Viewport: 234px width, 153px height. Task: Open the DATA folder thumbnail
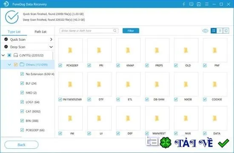pyautogui.click(x=215, y=118)
